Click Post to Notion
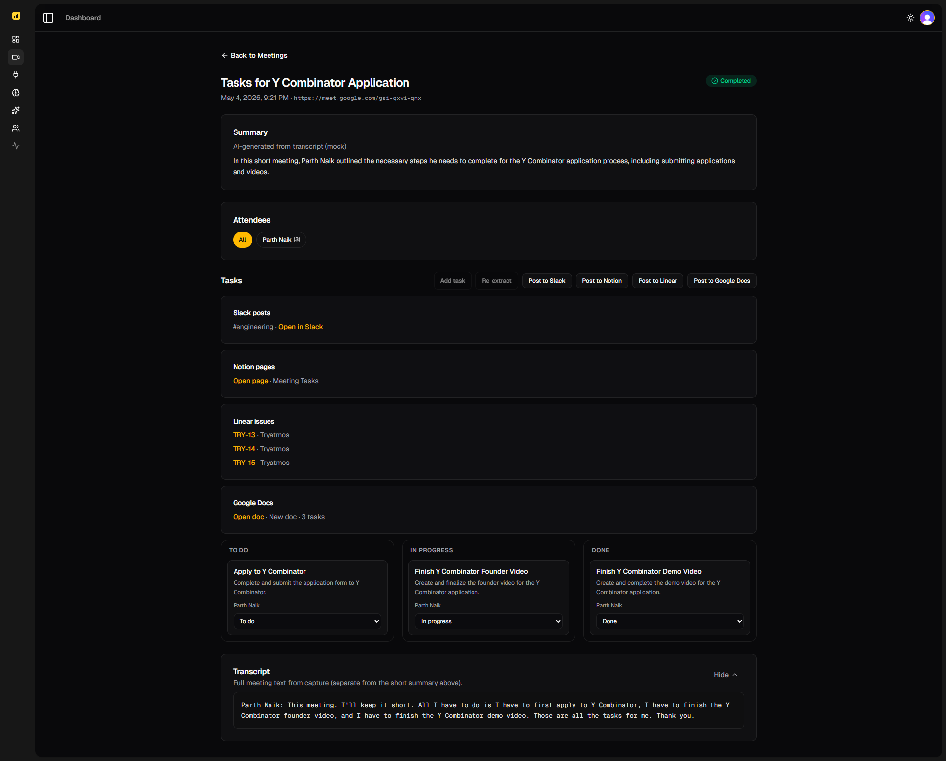The height and width of the screenshot is (761, 946). [x=602, y=281]
